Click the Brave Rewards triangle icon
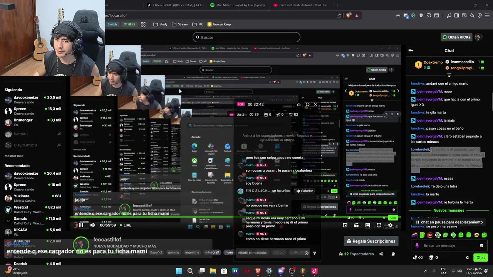493x277 pixels. tap(357, 15)
